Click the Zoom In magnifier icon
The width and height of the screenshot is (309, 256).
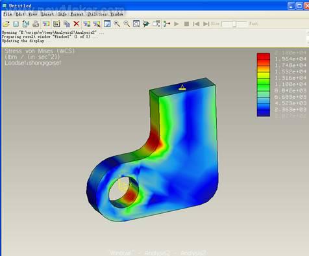117,23
